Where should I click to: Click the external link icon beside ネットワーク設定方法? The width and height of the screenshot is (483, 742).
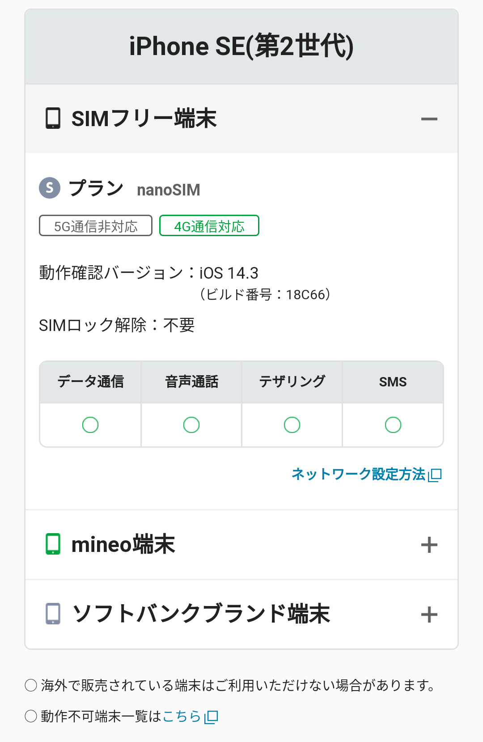point(435,475)
